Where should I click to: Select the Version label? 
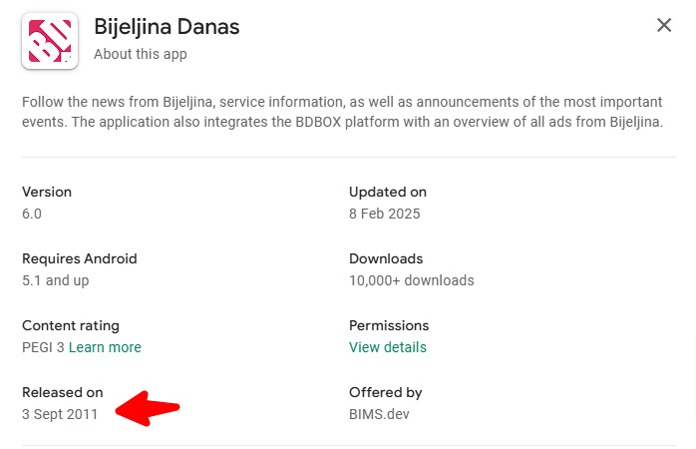coord(47,192)
